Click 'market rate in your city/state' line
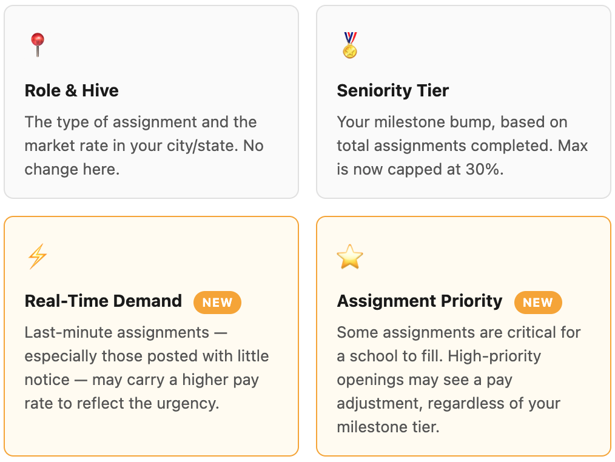Viewport: 615px width, 462px height. point(131,146)
